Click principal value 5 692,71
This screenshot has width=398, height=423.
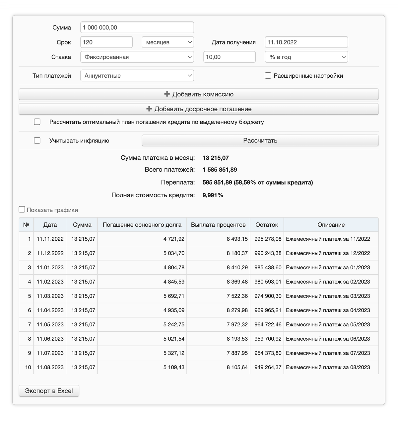click(174, 296)
